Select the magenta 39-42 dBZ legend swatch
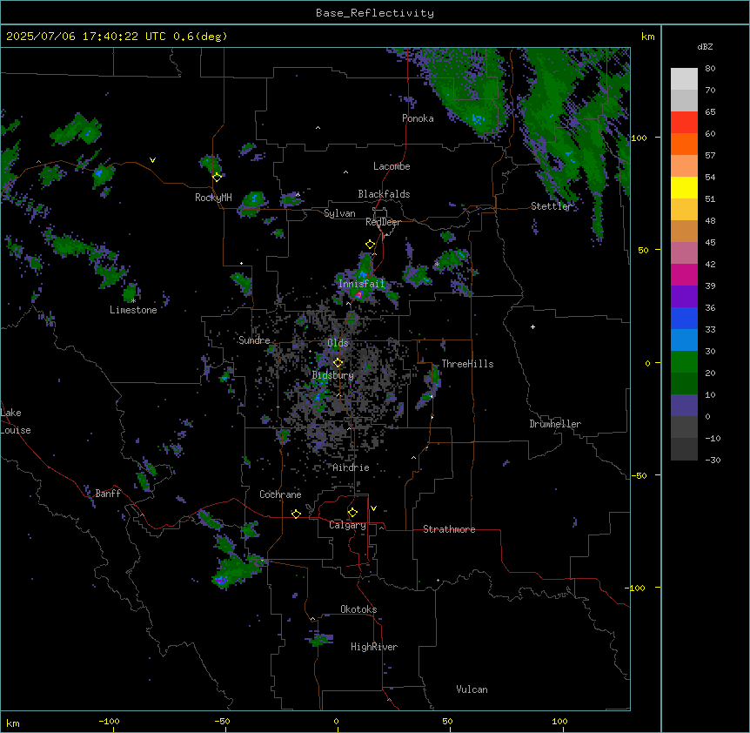The width and height of the screenshot is (750, 733). (684, 275)
